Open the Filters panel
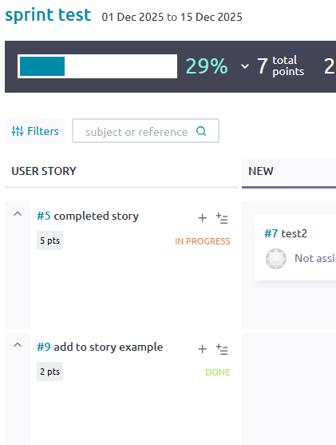Screen dimensions: 336x445 click(35, 131)
